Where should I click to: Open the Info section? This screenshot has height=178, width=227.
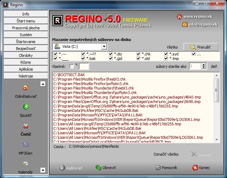(x=26, y=14)
